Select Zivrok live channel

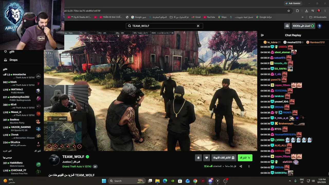(x=22, y=136)
